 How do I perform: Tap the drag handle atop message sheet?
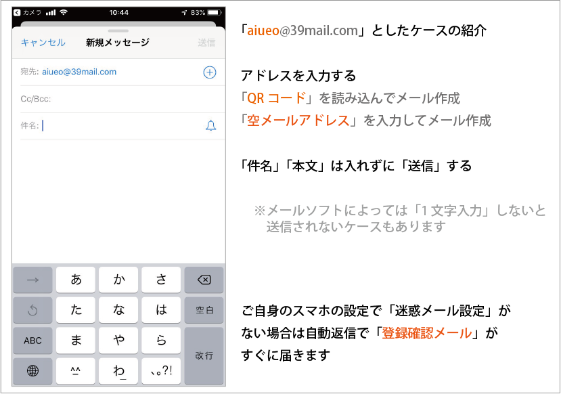coord(118,30)
